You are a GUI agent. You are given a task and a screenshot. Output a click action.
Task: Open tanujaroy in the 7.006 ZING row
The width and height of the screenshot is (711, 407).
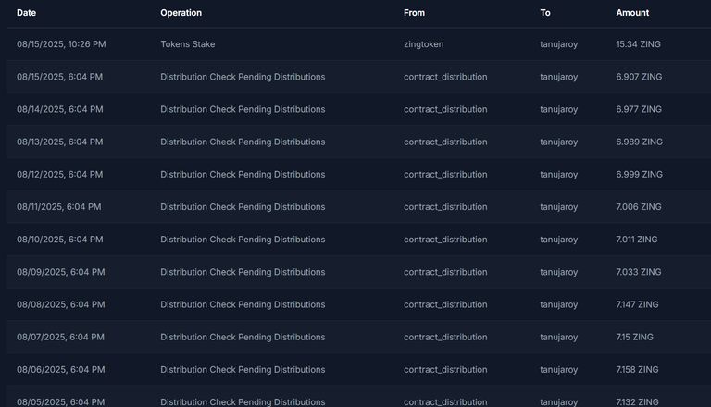point(558,207)
